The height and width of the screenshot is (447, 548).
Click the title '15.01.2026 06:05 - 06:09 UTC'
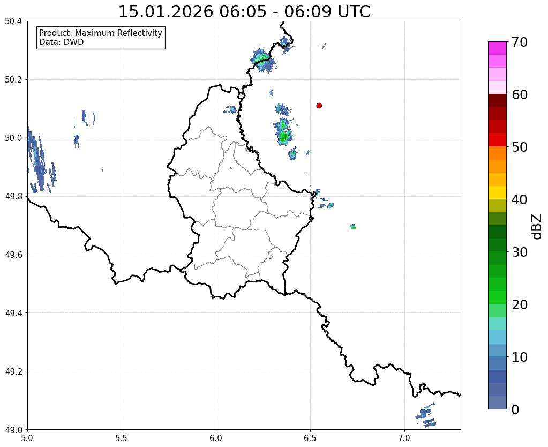pos(244,12)
